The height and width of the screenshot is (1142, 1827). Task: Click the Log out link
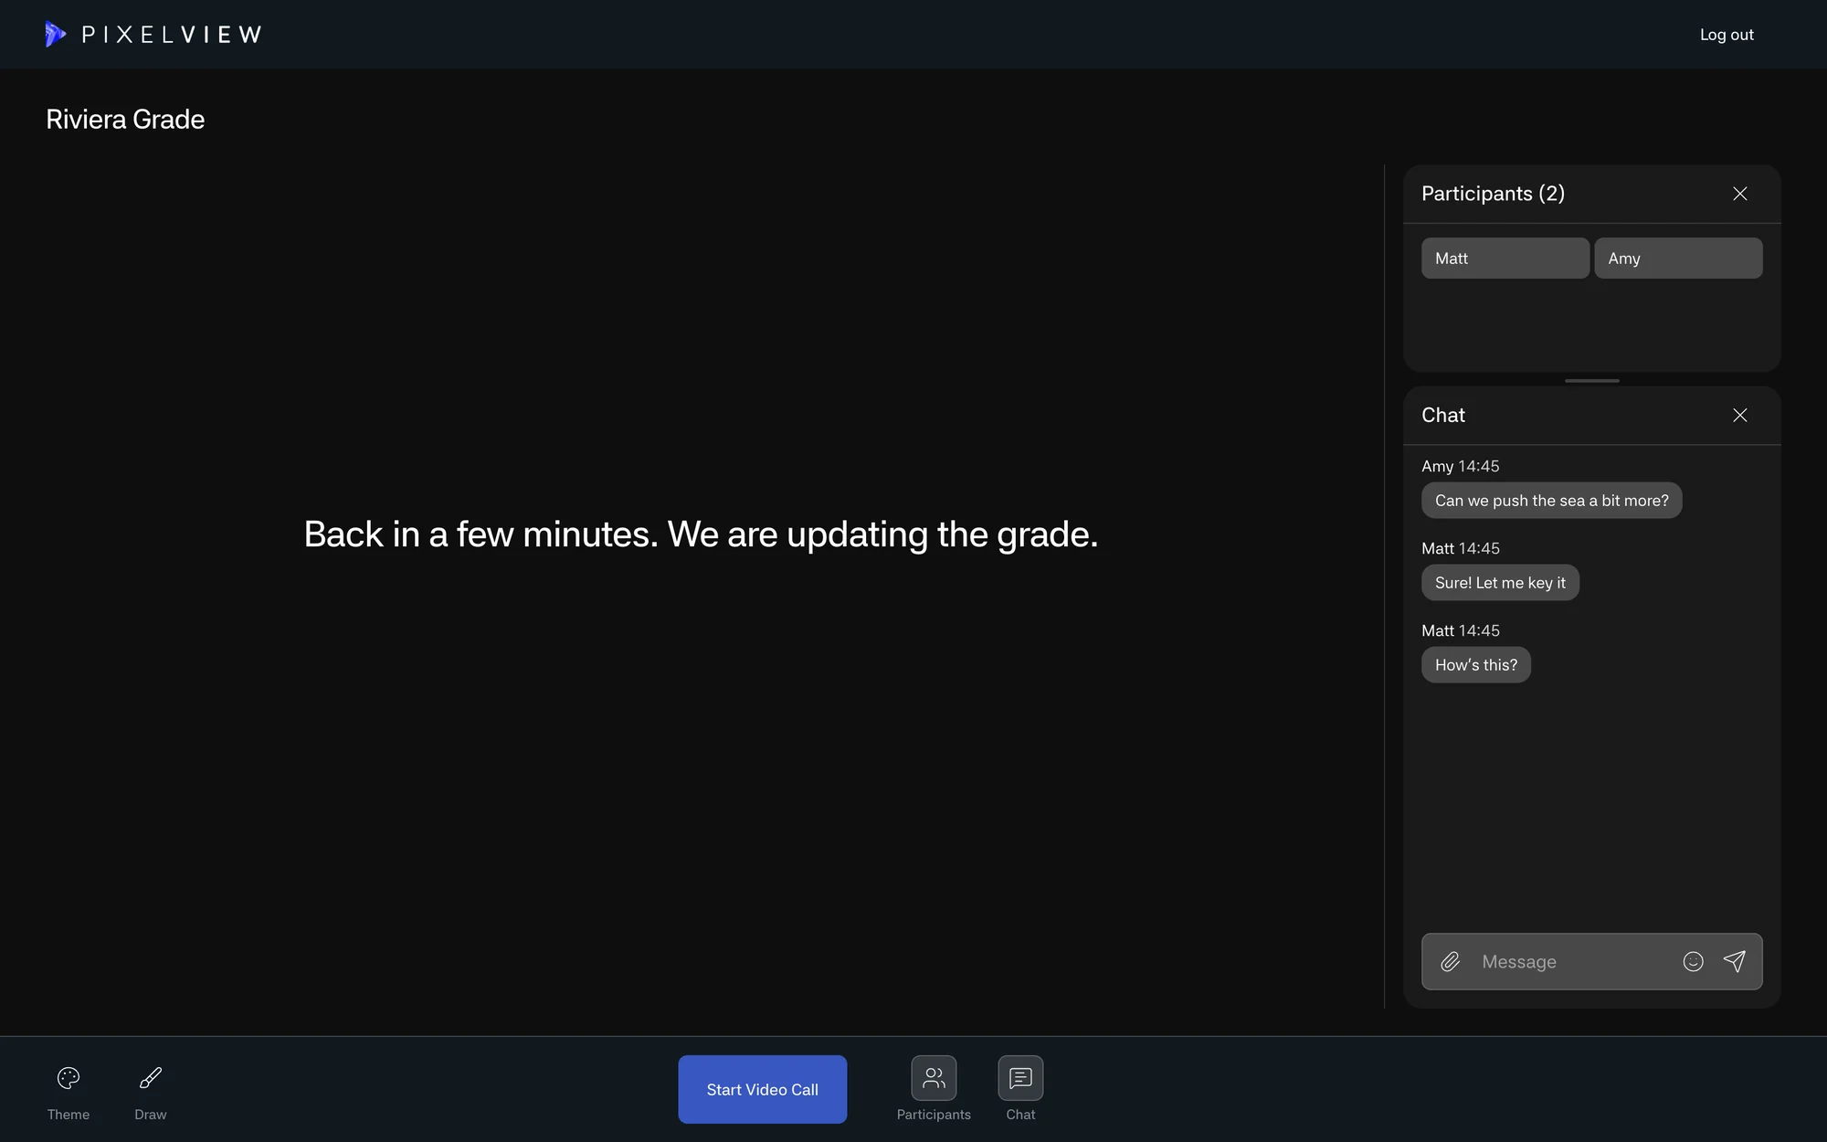pos(1727,35)
